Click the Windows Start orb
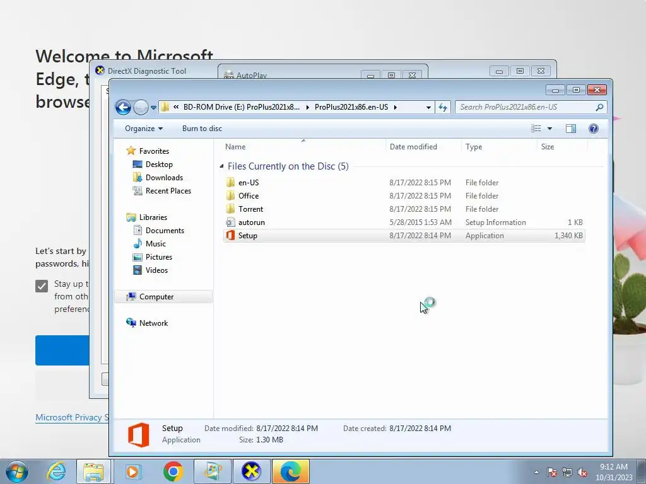Viewport: 646px width, 484px height. [17, 472]
